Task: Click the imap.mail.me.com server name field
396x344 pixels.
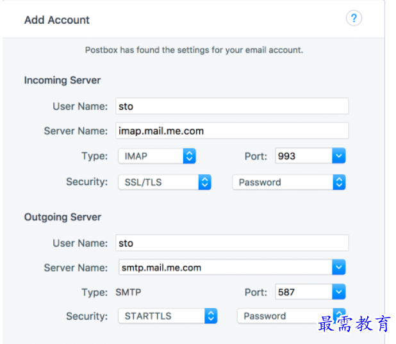Action: click(232, 131)
